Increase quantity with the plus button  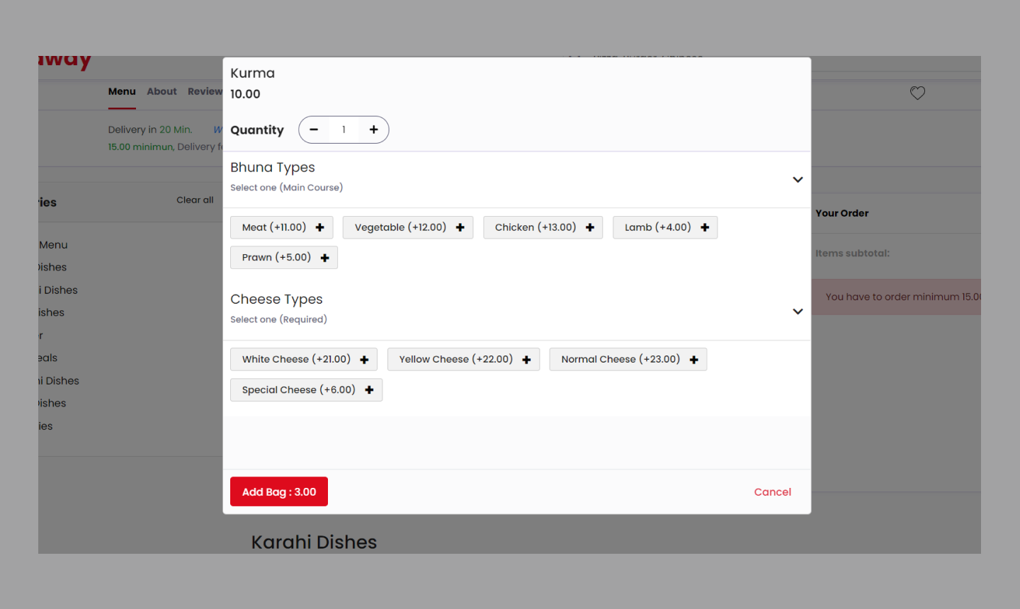pyautogui.click(x=373, y=130)
